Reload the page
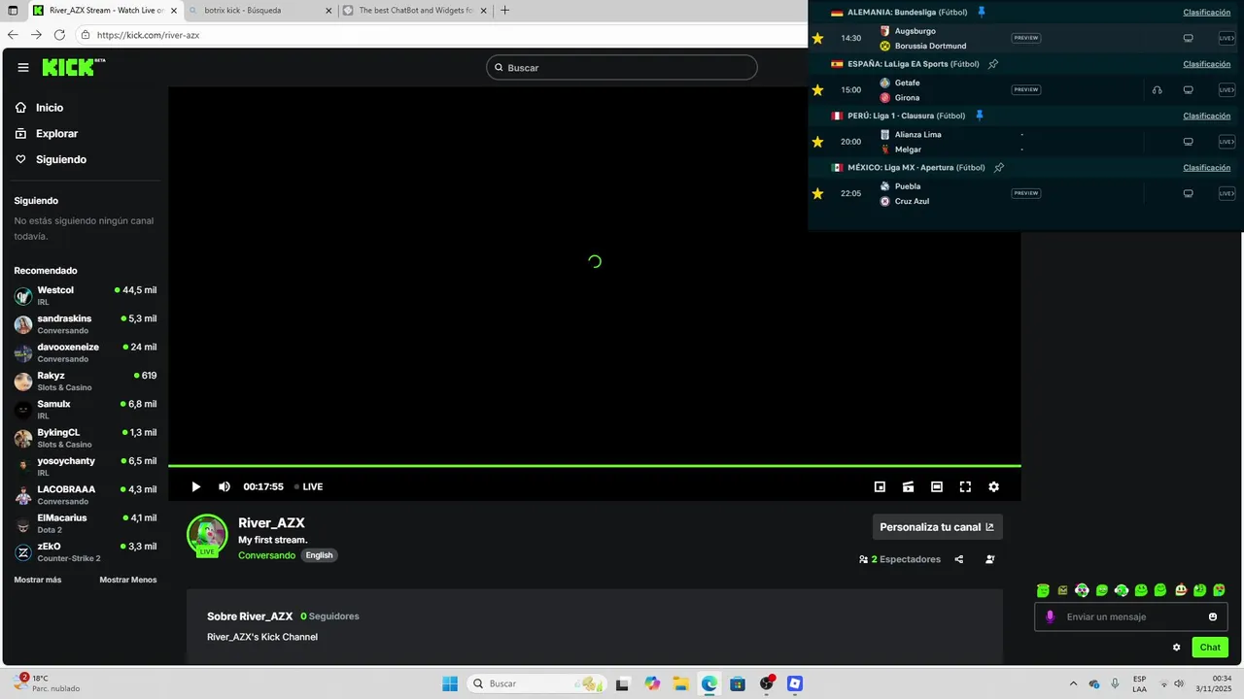 coord(59,34)
